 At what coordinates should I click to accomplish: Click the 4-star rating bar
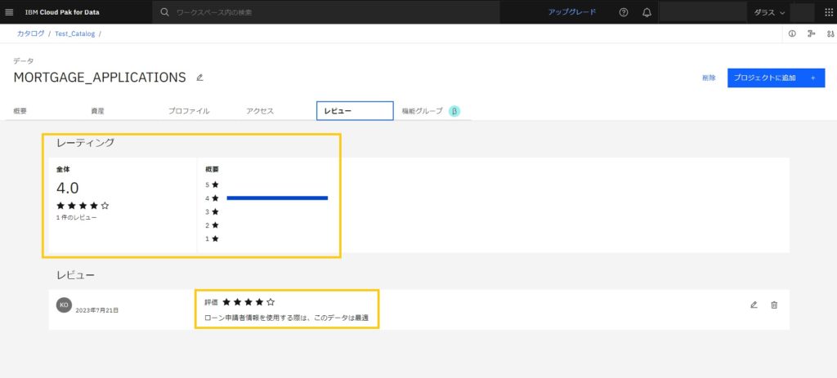(277, 198)
